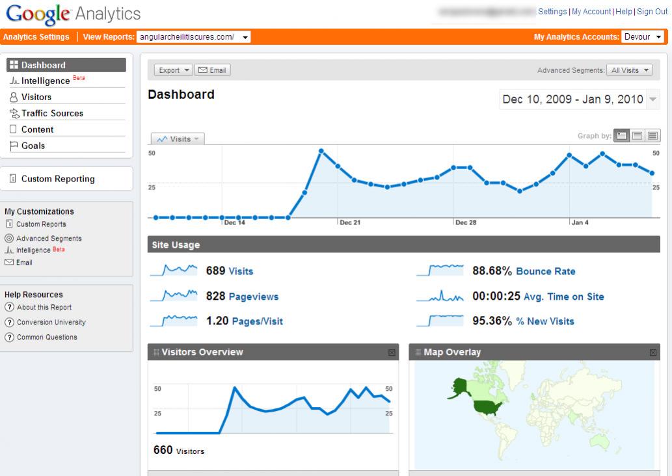Open the About this Report help link
Screen dimensions: 672x476
(x=44, y=307)
